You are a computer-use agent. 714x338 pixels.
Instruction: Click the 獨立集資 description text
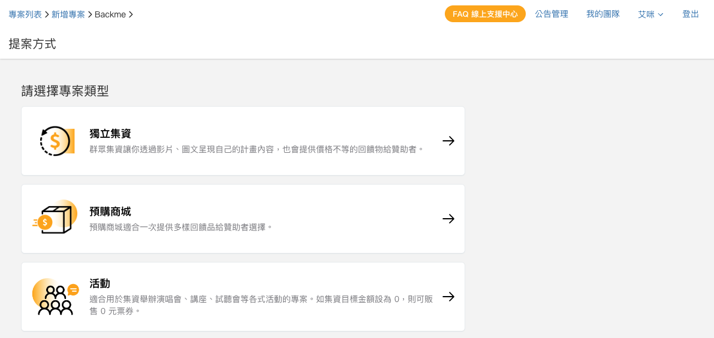point(257,149)
